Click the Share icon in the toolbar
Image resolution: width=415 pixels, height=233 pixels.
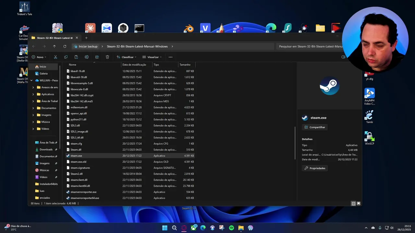(97, 57)
